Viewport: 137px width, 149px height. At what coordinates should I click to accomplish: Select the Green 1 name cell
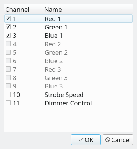point(56,27)
